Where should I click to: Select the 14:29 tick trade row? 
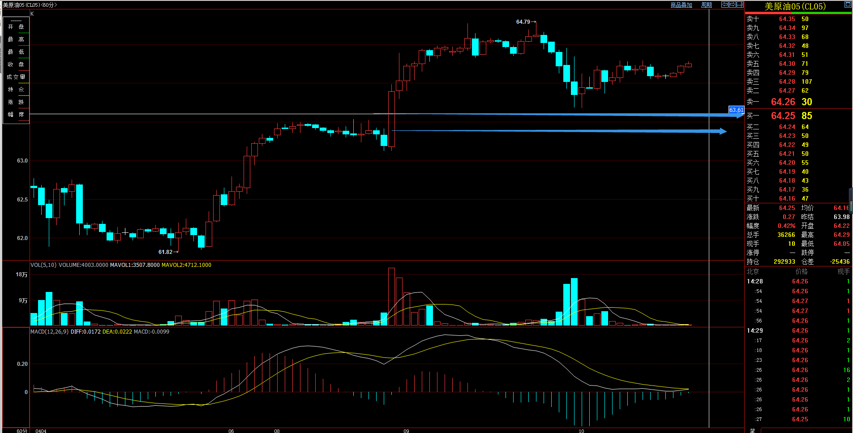coord(798,330)
